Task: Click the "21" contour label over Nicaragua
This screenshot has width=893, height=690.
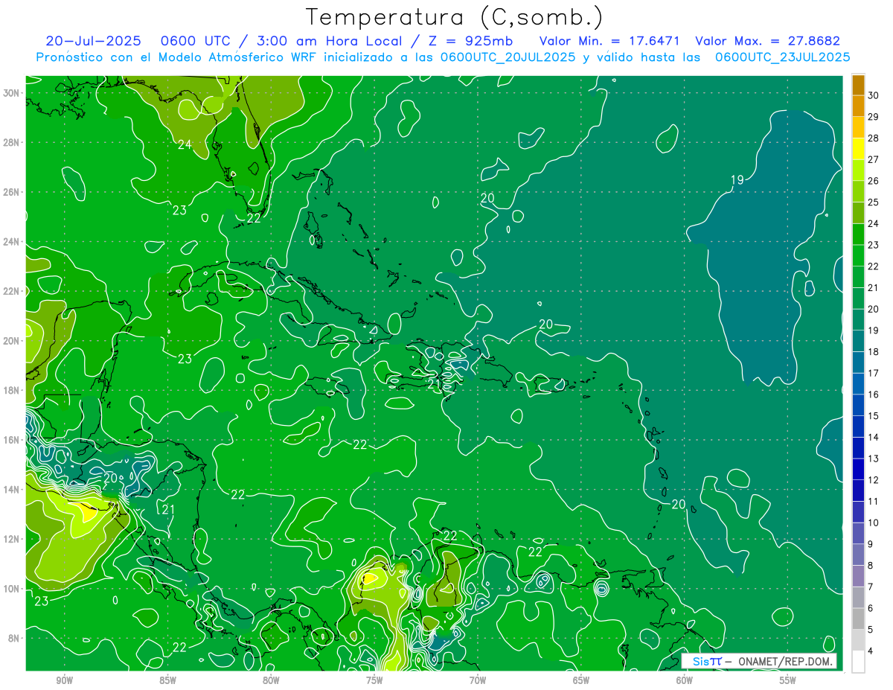Action: click(x=167, y=510)
